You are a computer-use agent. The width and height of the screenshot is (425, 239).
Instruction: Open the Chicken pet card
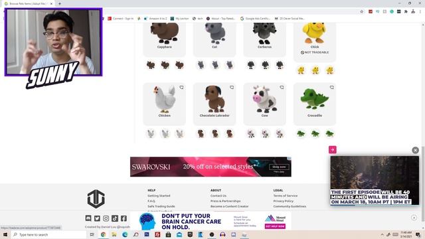[165, 104]
